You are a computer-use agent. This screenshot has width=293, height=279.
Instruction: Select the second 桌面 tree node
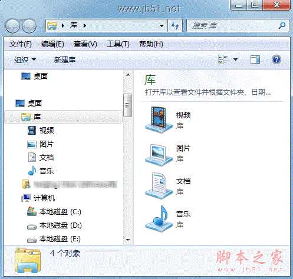(28, 103)
